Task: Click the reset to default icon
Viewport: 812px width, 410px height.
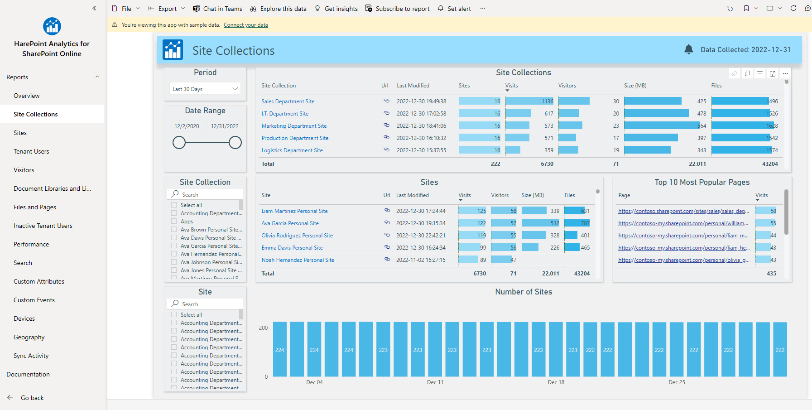Action: [730, 9]
